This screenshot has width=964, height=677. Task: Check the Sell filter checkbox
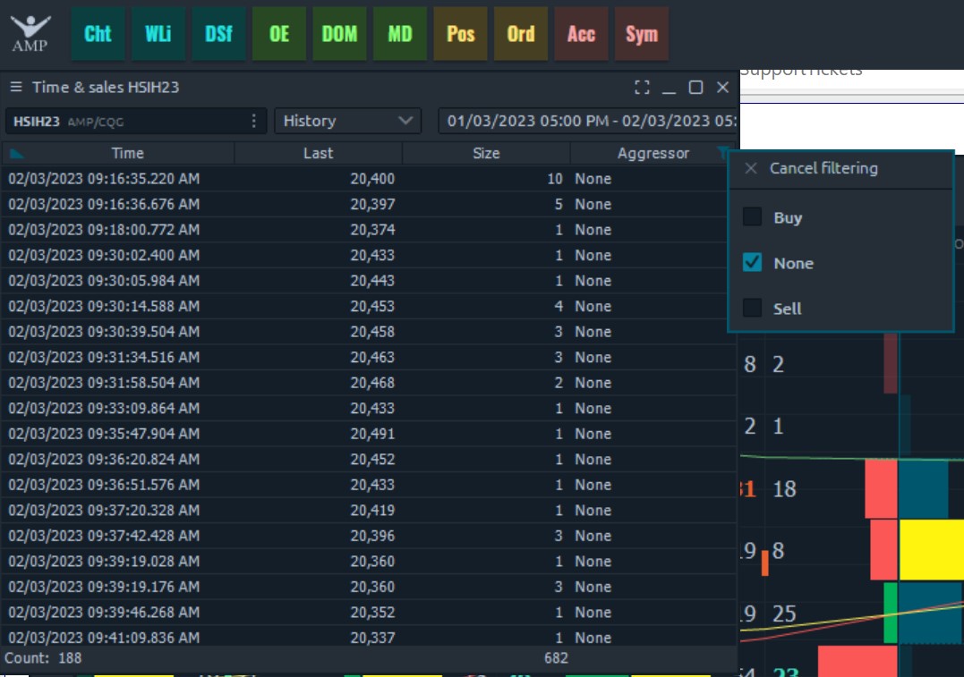pyautogui.click(x=752, y=308)
